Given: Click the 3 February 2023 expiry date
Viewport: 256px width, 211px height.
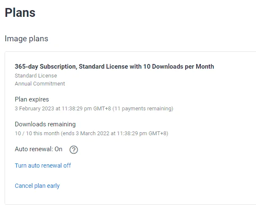Looking at the screenshot, I should coord(35,108).
